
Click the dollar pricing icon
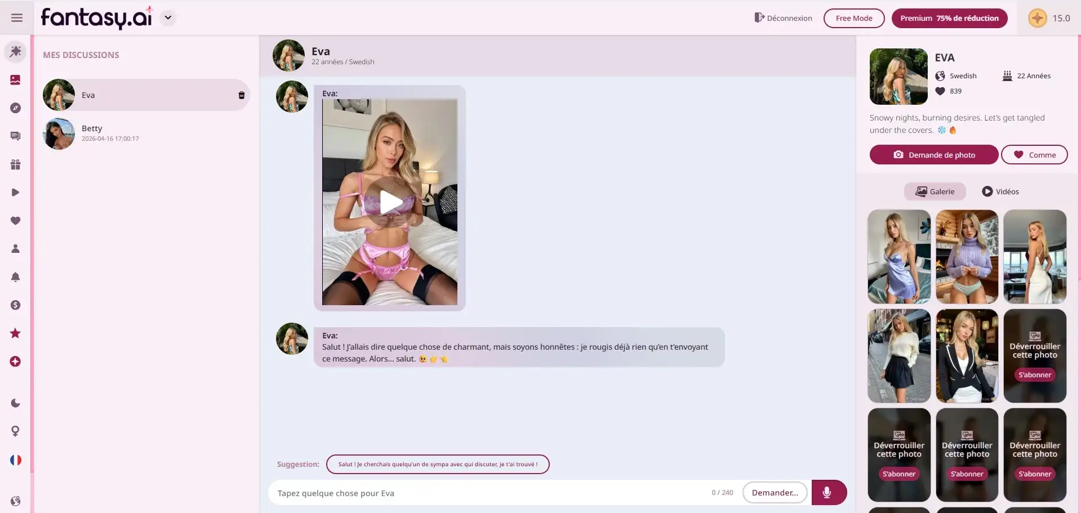pyautogui.click(x=15, y=305)
